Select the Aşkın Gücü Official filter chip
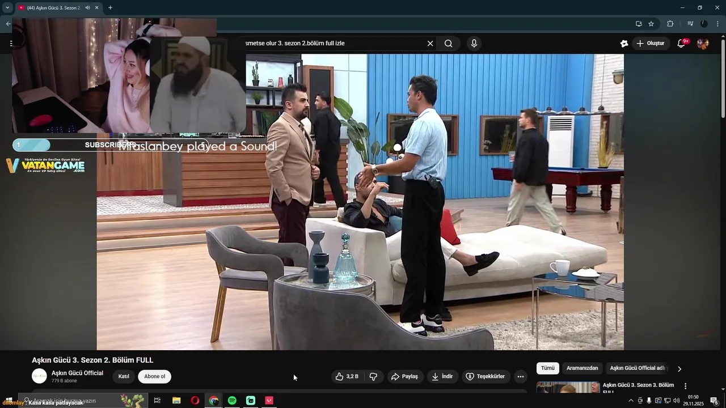 click(x=638, y=368)
